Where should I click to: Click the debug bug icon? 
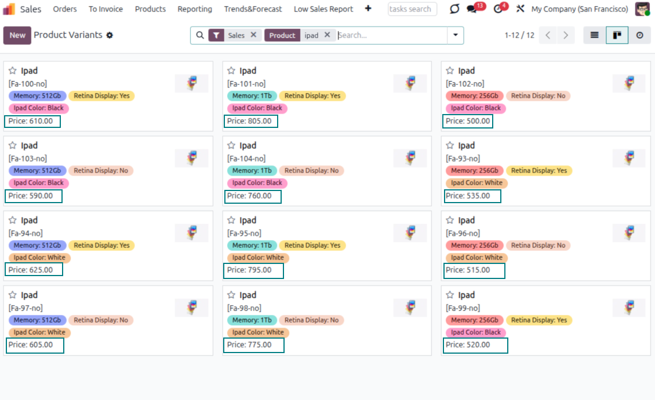(x=455, y=9)
